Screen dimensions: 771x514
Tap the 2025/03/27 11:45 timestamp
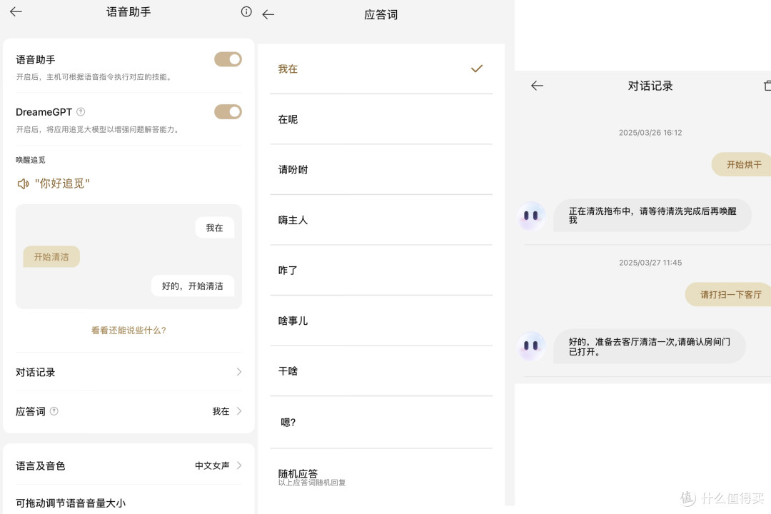tap(650, 263)
